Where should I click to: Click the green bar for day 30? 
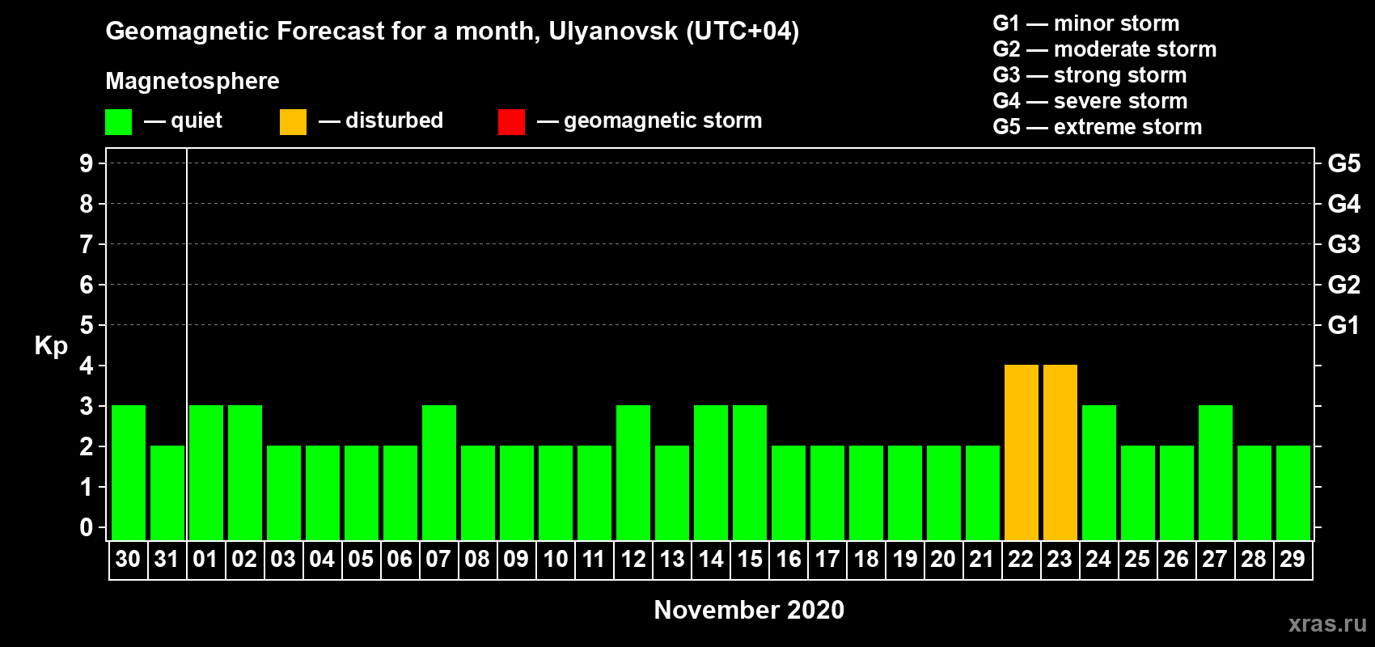pyautogui.click(x=128, y=472)
